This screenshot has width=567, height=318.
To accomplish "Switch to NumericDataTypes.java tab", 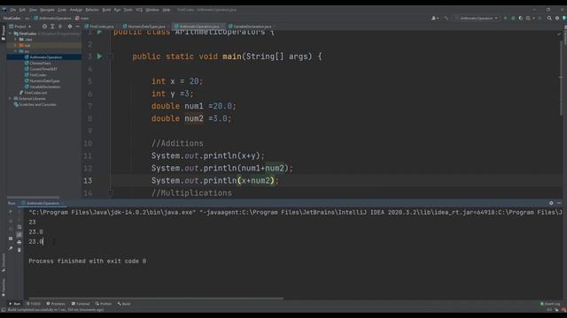I will click(x=144, y=26).
